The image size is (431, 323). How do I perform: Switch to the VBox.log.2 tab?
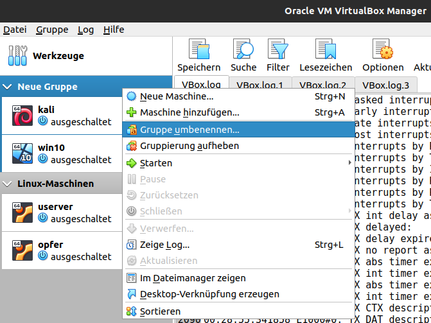[323, 83]
